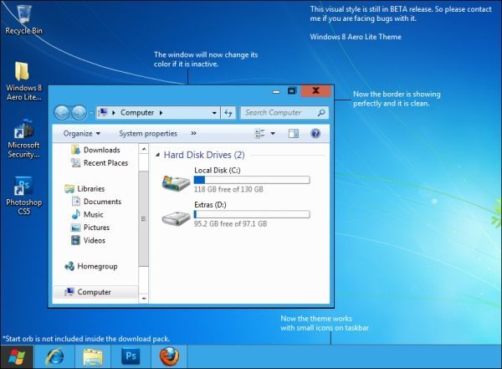Go forward with the Explorer Forward arrow
The width and height of the screenshot is (502, 369).
(79, 113)
